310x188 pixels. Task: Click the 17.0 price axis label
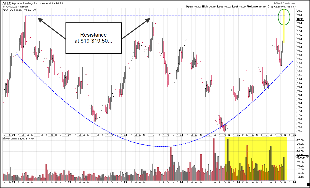[300, 35]
